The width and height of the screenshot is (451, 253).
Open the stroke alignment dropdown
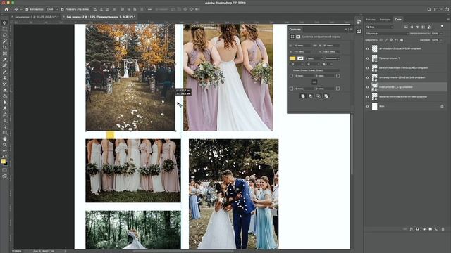tap(296, 64)
